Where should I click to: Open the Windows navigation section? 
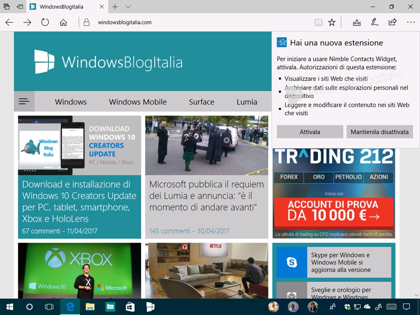[x=71, y=102]
